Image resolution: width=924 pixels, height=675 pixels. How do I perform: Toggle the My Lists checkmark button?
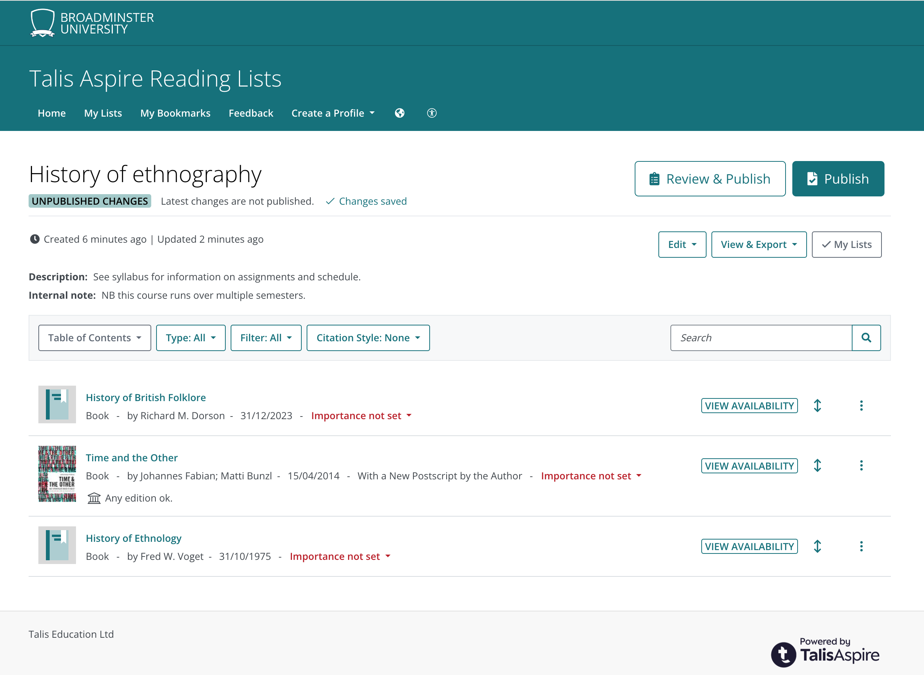point(846,245)
